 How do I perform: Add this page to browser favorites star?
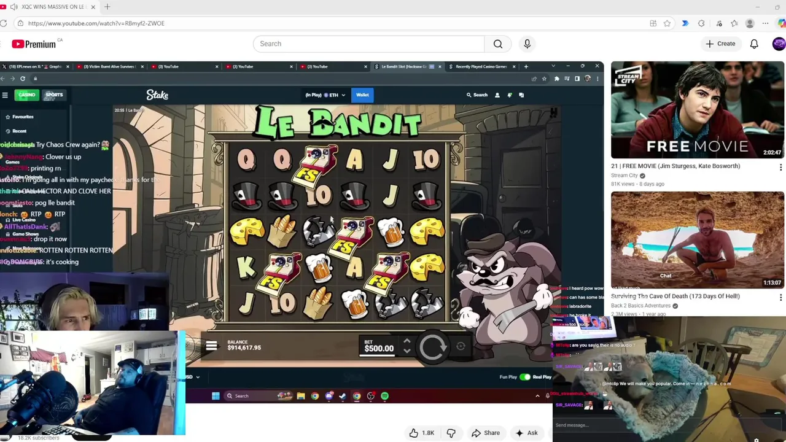(x=667, y=23)
